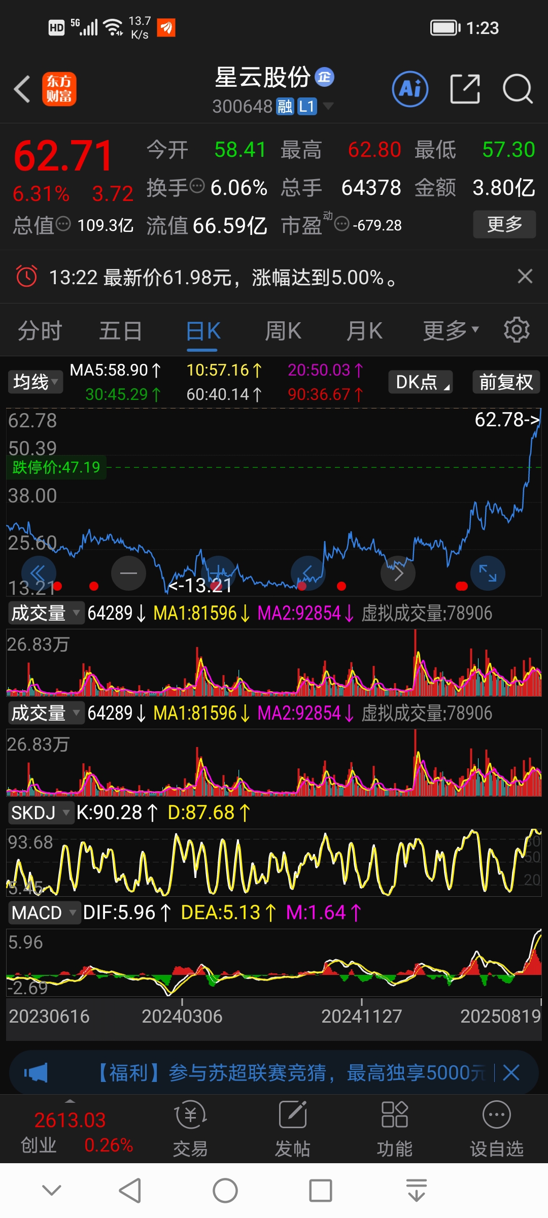The image size is (548, 1218).
Task: Tap Android hide-navigation chevron
Action: coord(52,1190)
